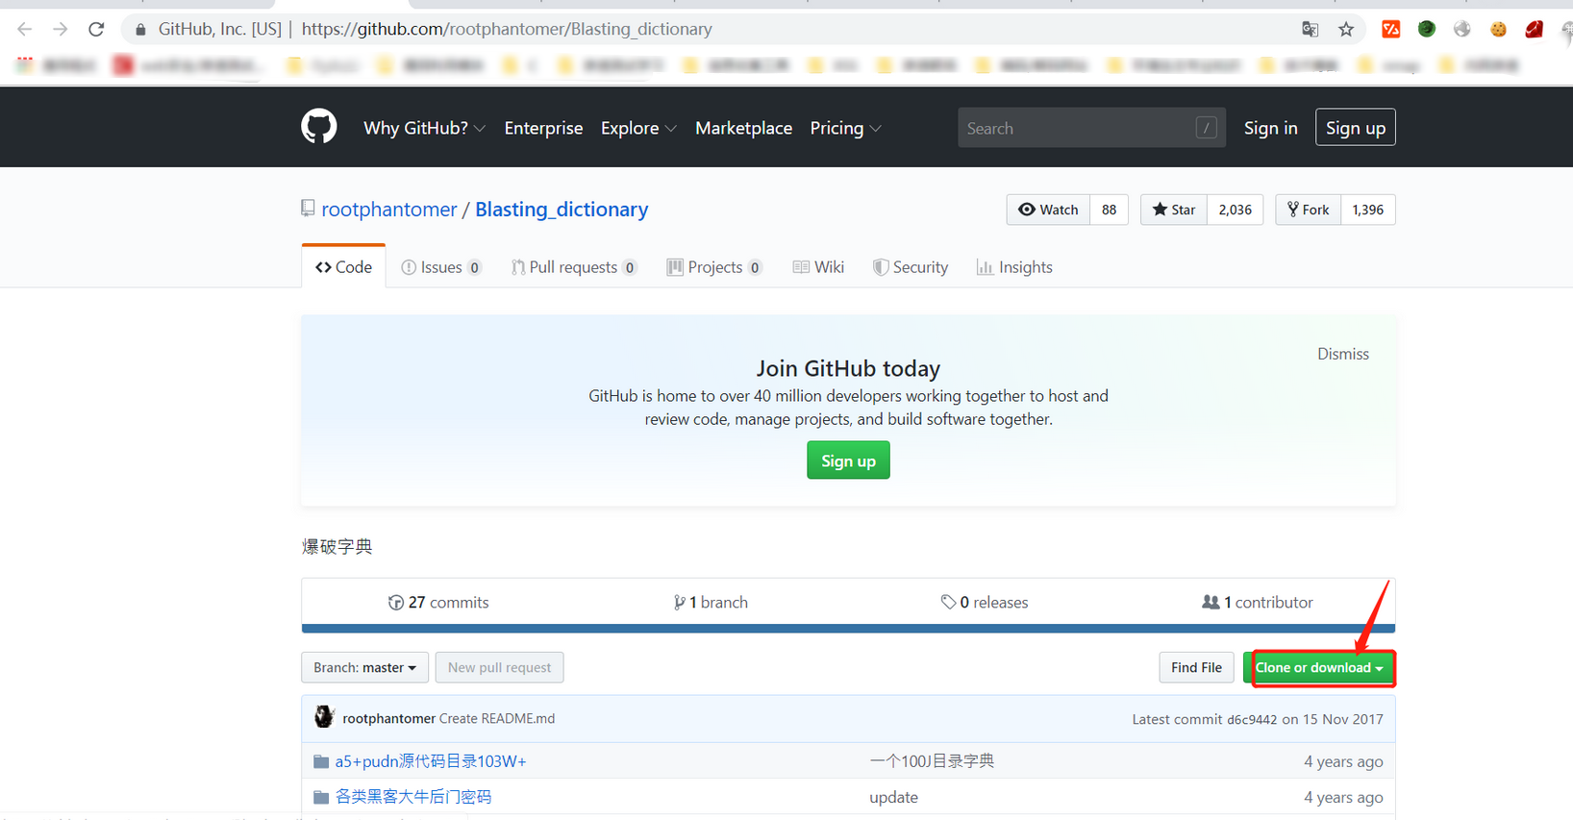Click the 2,036 stargazers count
The height and width of the screenshot is (820, 1573).
1235,210
